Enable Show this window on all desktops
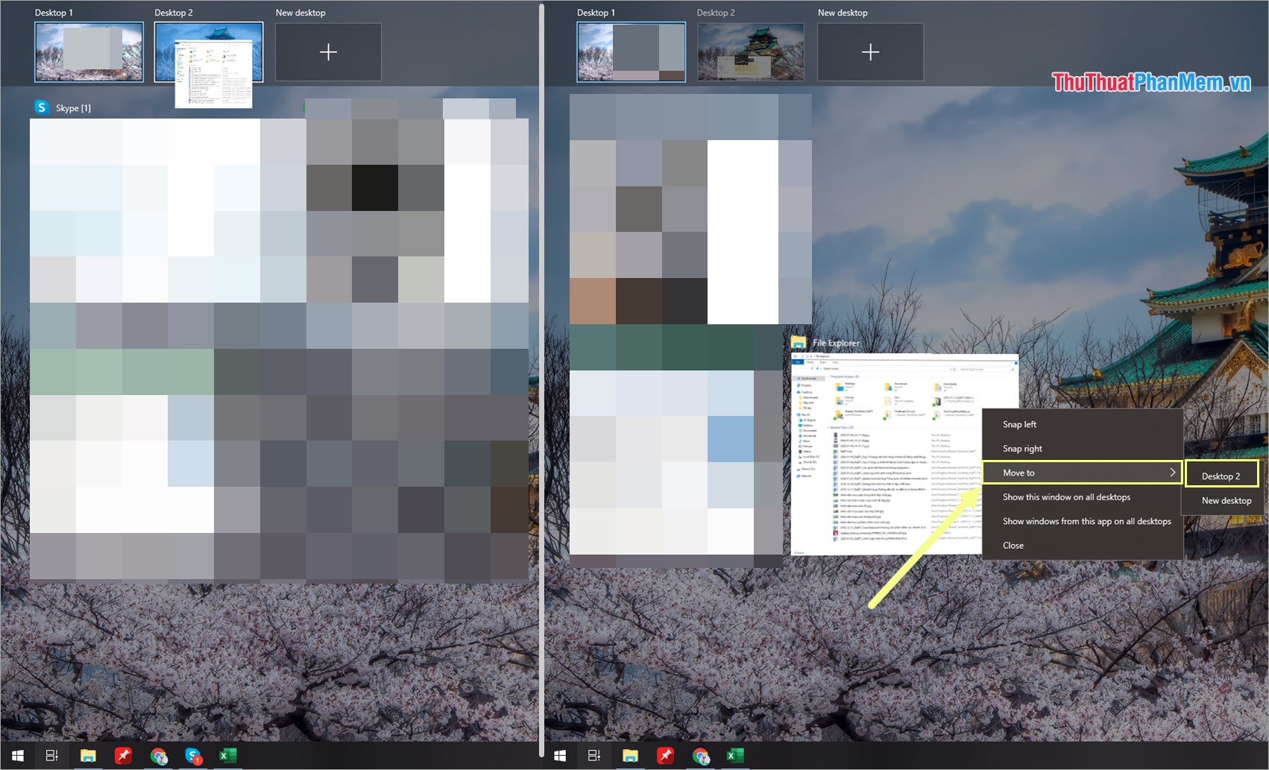1269x770 pixels. click(1066, 496)
